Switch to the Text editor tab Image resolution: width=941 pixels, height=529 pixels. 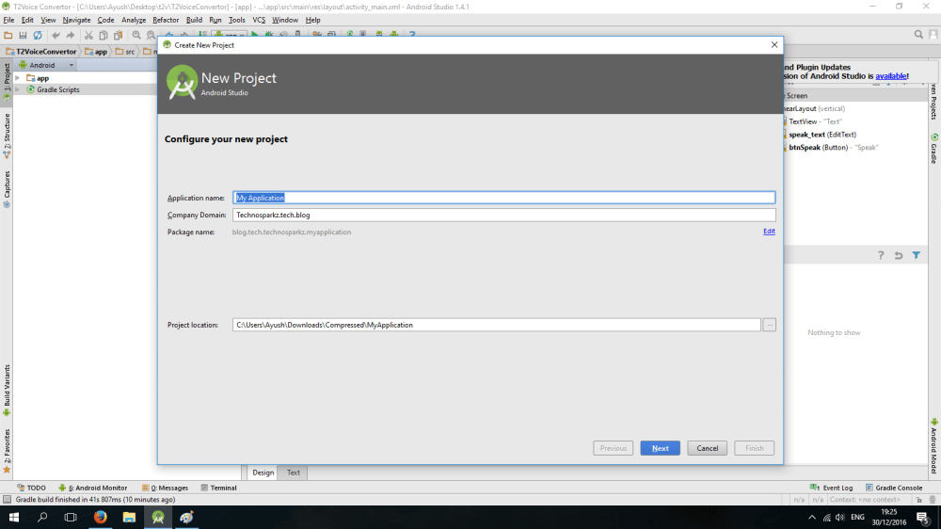pyautogui.click(x=294, y=473)
